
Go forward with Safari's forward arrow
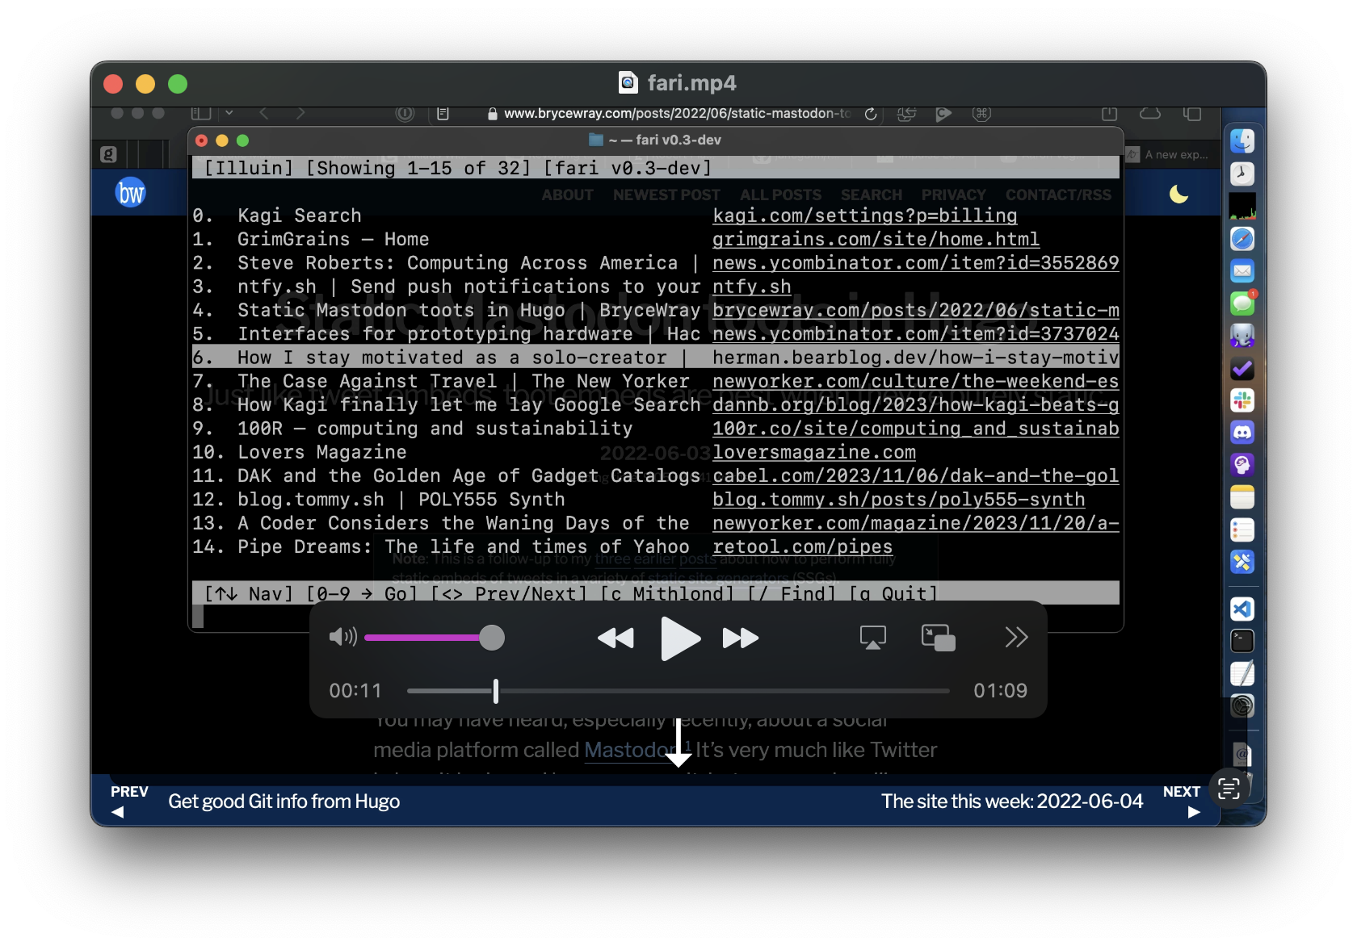[x=300, y=114]
